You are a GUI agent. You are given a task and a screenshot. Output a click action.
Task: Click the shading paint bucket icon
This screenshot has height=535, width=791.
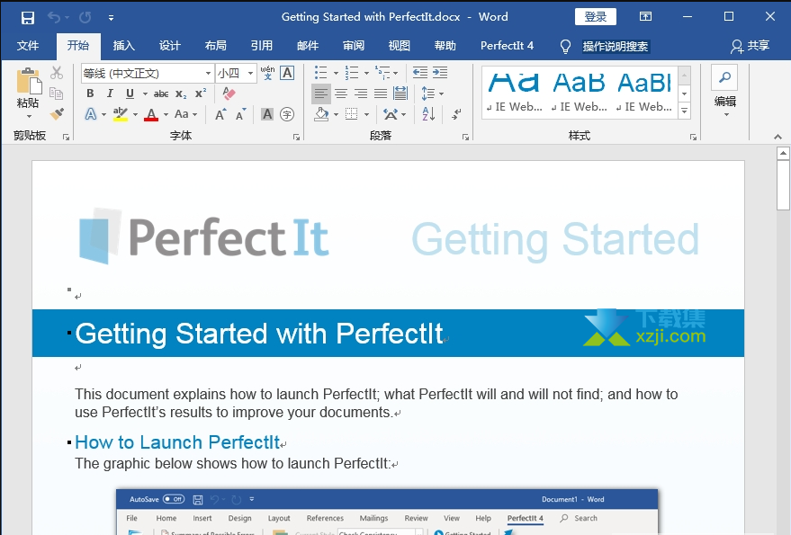(321, 114)
